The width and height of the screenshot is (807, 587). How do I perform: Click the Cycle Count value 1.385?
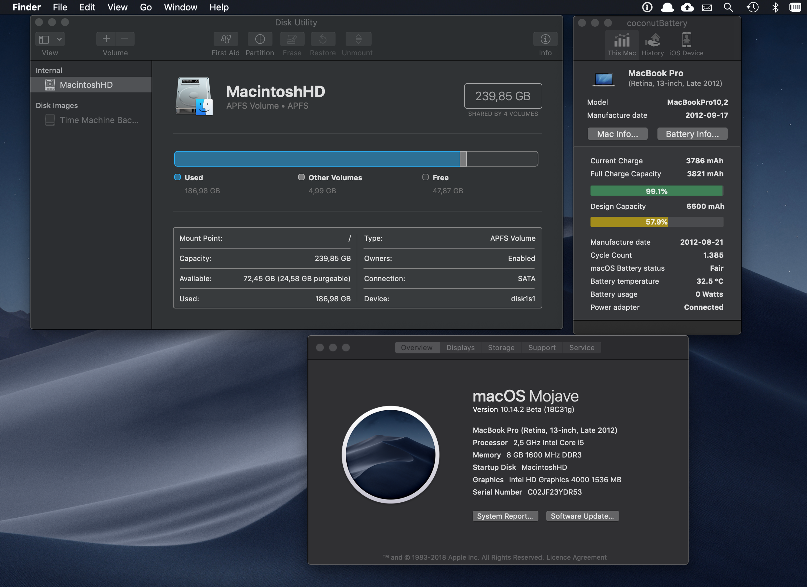pos(713,255)
